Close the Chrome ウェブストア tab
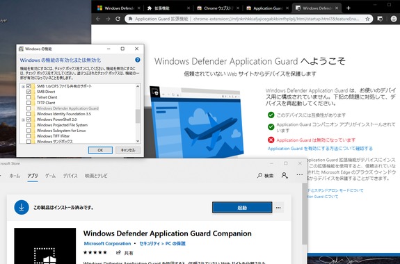Image resolution: width=400 pixels, height=264 pixels. (x=238, y=8)
